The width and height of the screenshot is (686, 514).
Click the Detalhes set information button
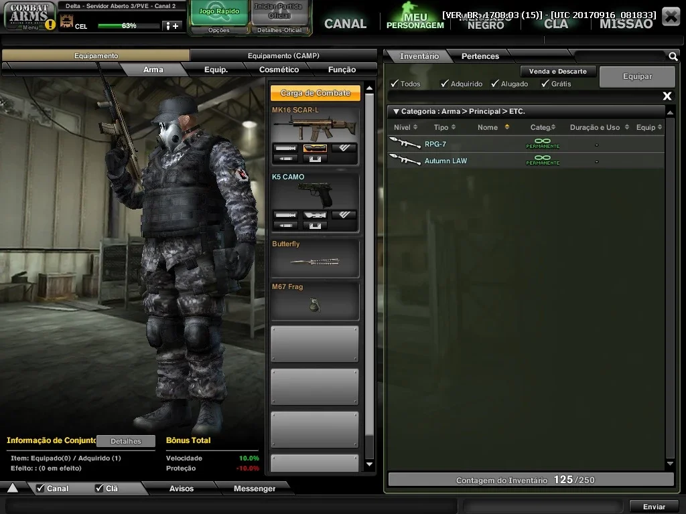coord(126,441)
